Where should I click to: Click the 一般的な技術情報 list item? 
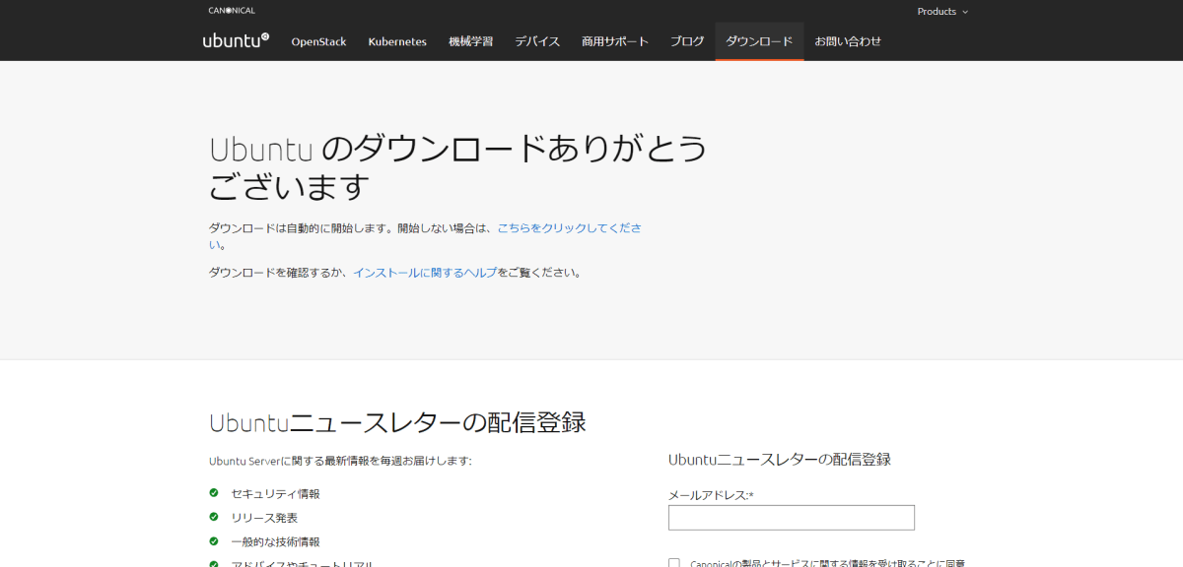275,541
